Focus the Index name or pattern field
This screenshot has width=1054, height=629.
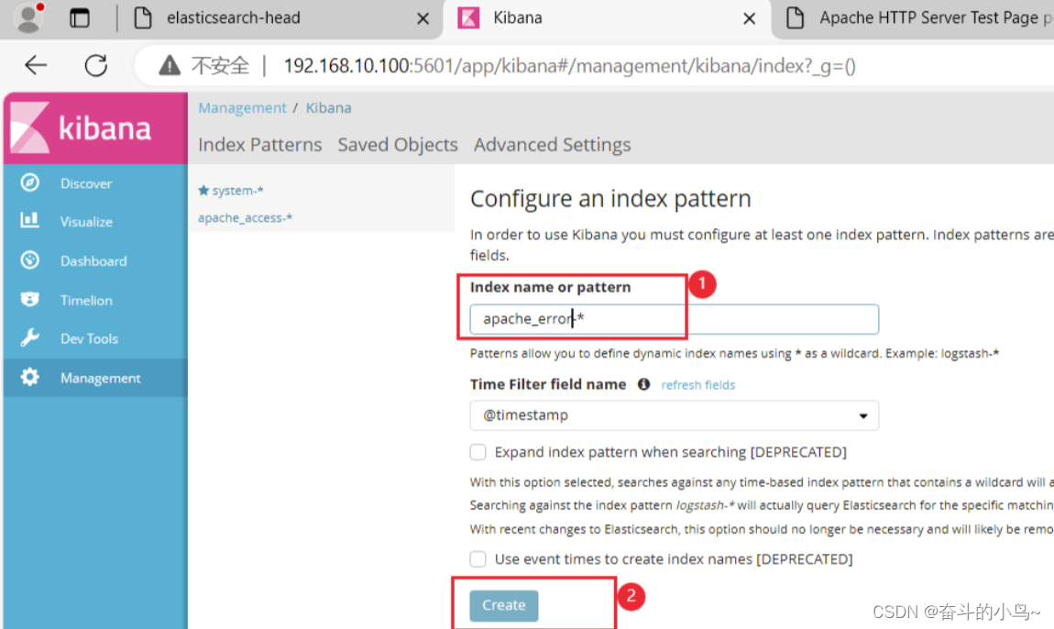(x=675, y=319)
